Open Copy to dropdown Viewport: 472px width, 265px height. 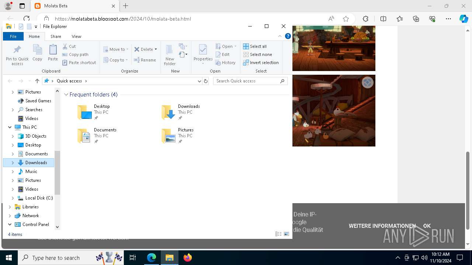116,60
